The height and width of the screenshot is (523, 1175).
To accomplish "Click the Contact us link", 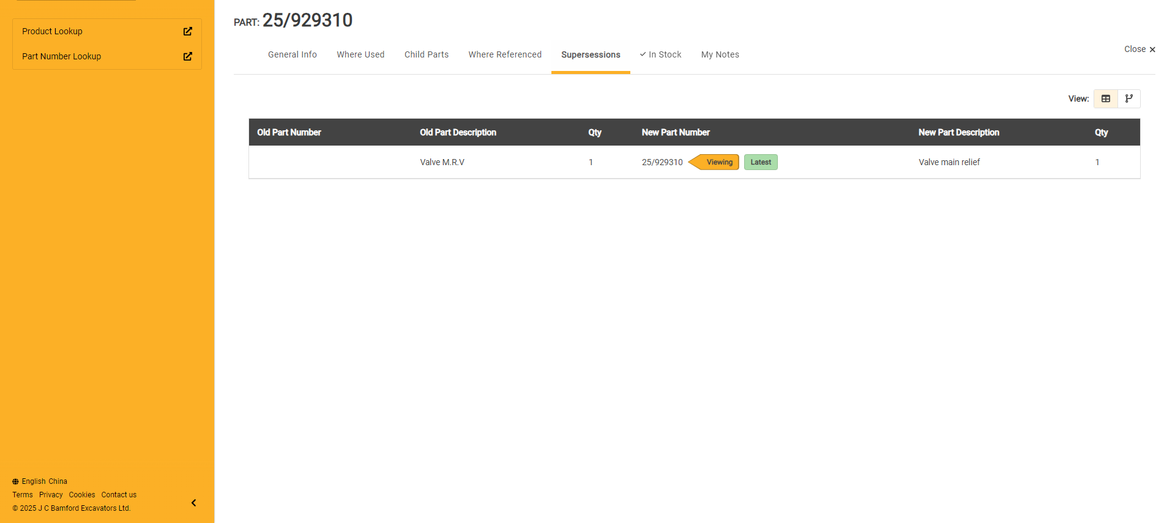I will point(119,495).
